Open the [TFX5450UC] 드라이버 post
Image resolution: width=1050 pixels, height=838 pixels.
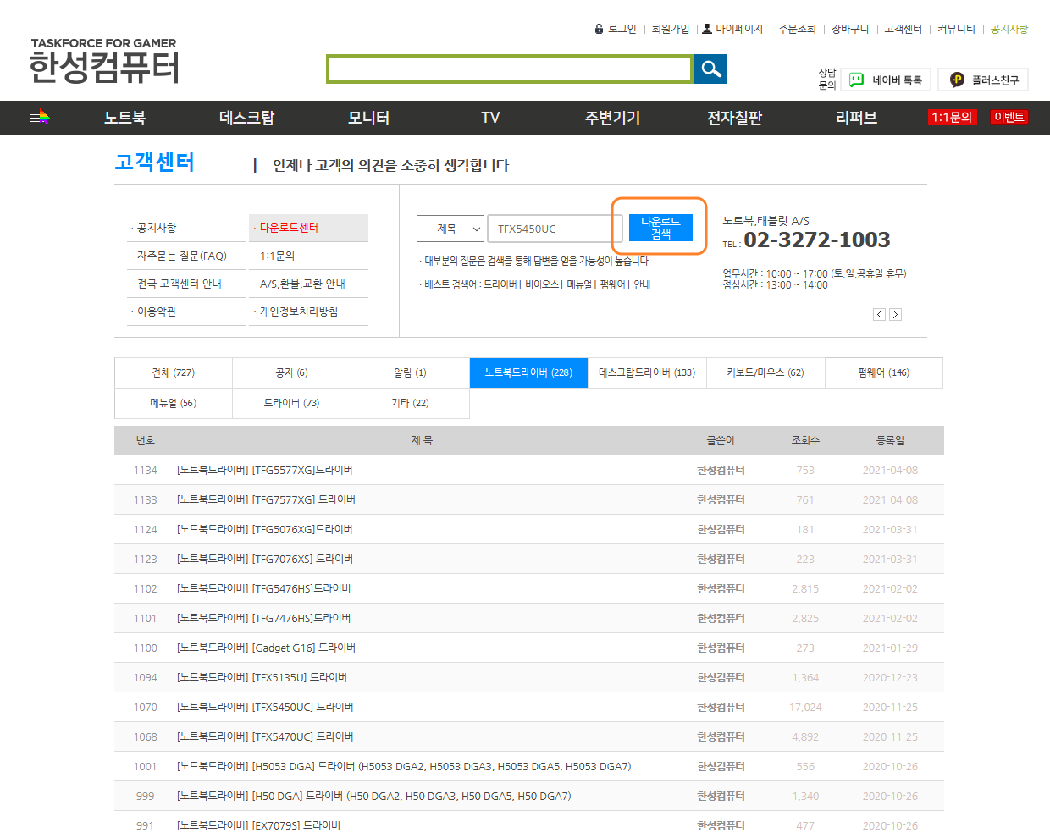[x=265, y=707]
